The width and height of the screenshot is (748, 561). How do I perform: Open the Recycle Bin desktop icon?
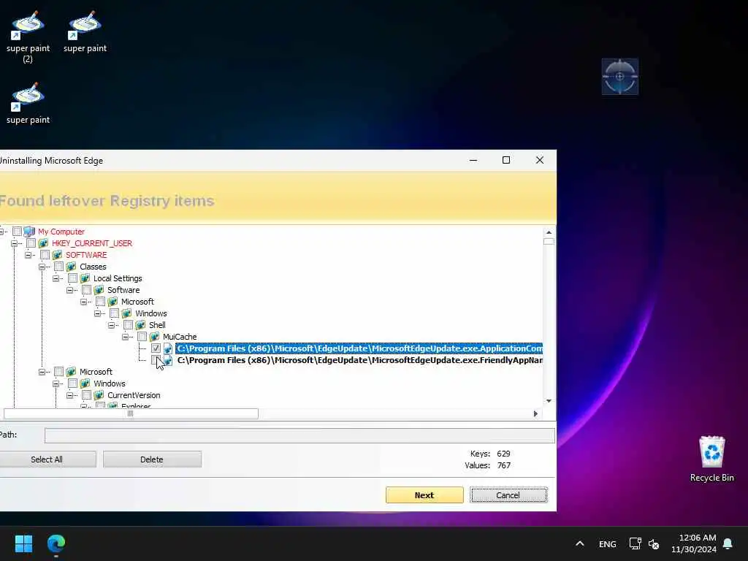click(x=711, y=459)
